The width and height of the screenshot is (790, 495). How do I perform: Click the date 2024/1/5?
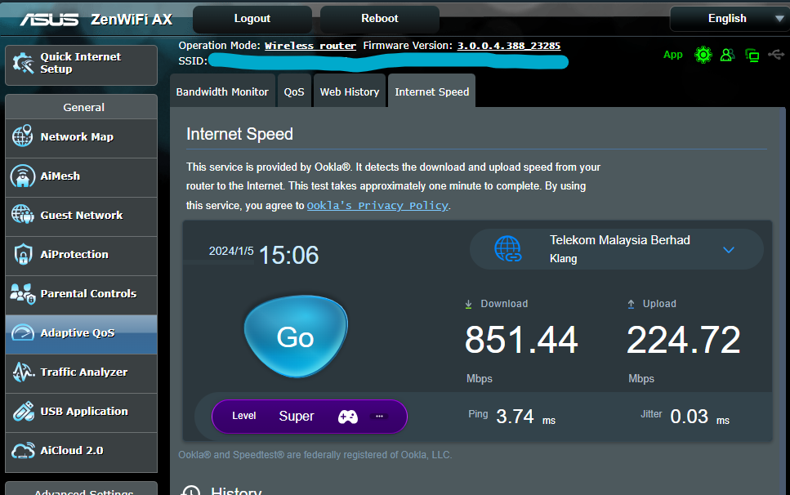[x=231, y=251]
